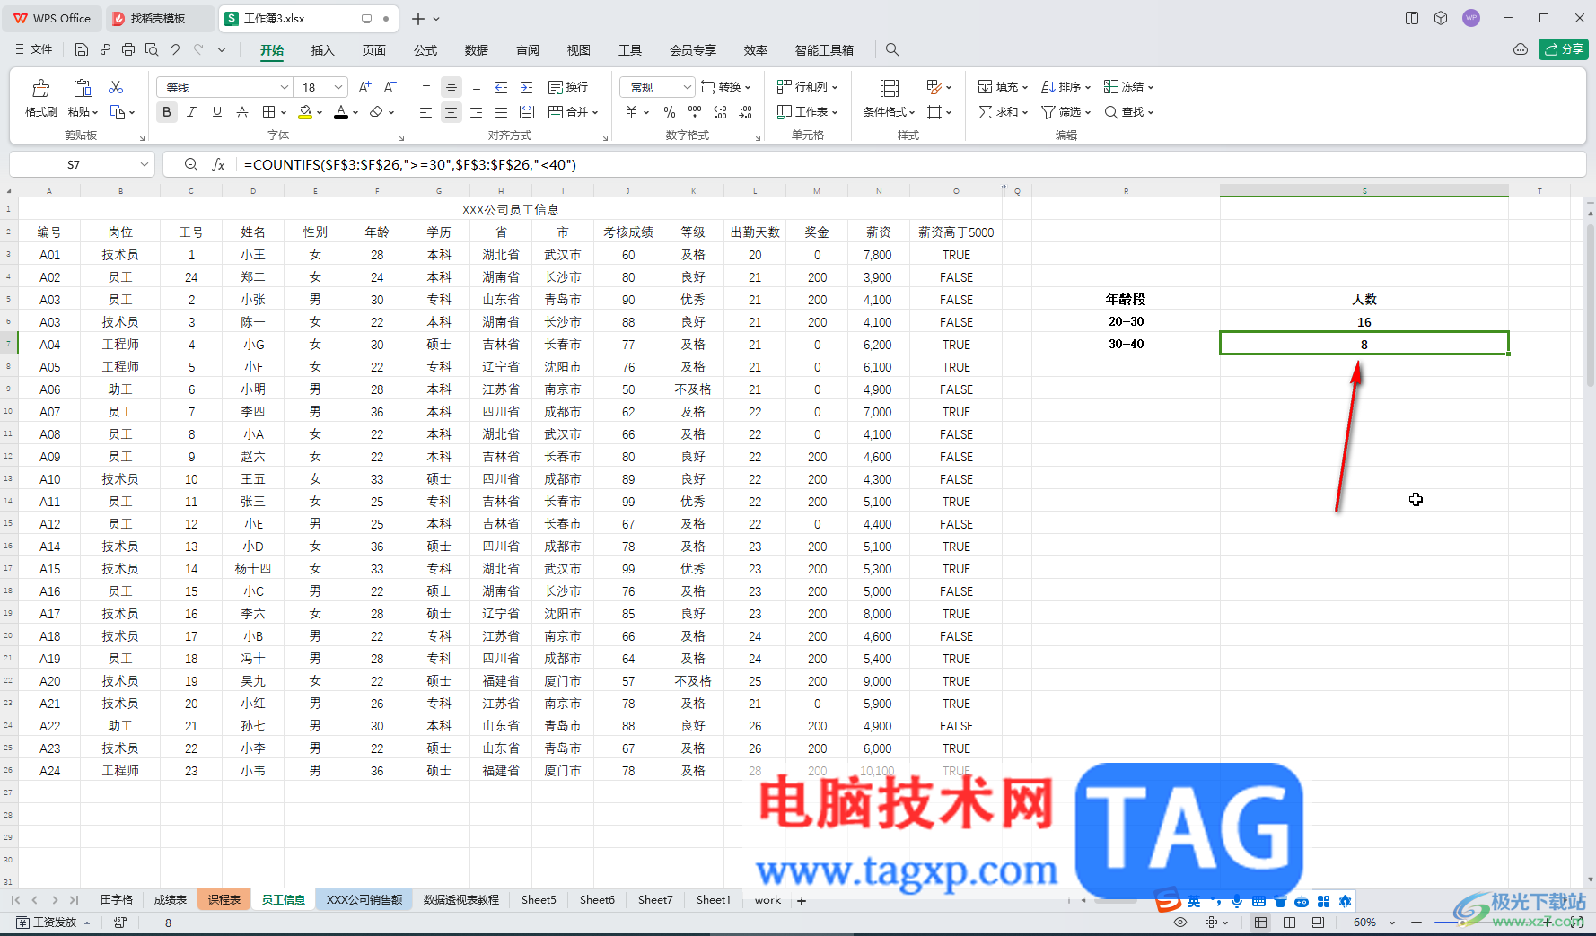Image resolution: width=1596 pixels, height=936 pixels.
Task: Click the zoom slider in status bar
Action: [x=1481, y=923]
